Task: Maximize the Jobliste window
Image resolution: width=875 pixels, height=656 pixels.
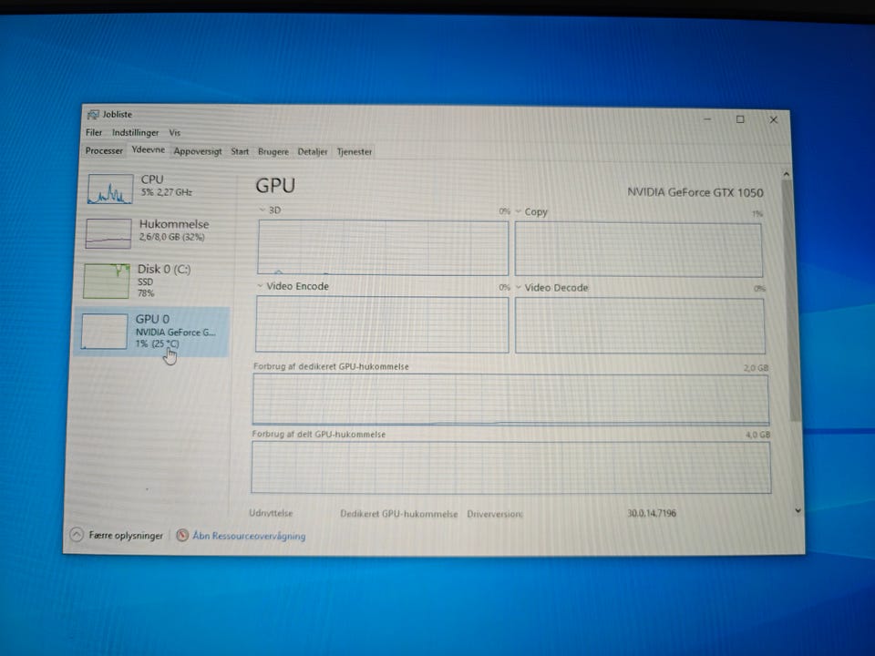Action: pos(740,119)
